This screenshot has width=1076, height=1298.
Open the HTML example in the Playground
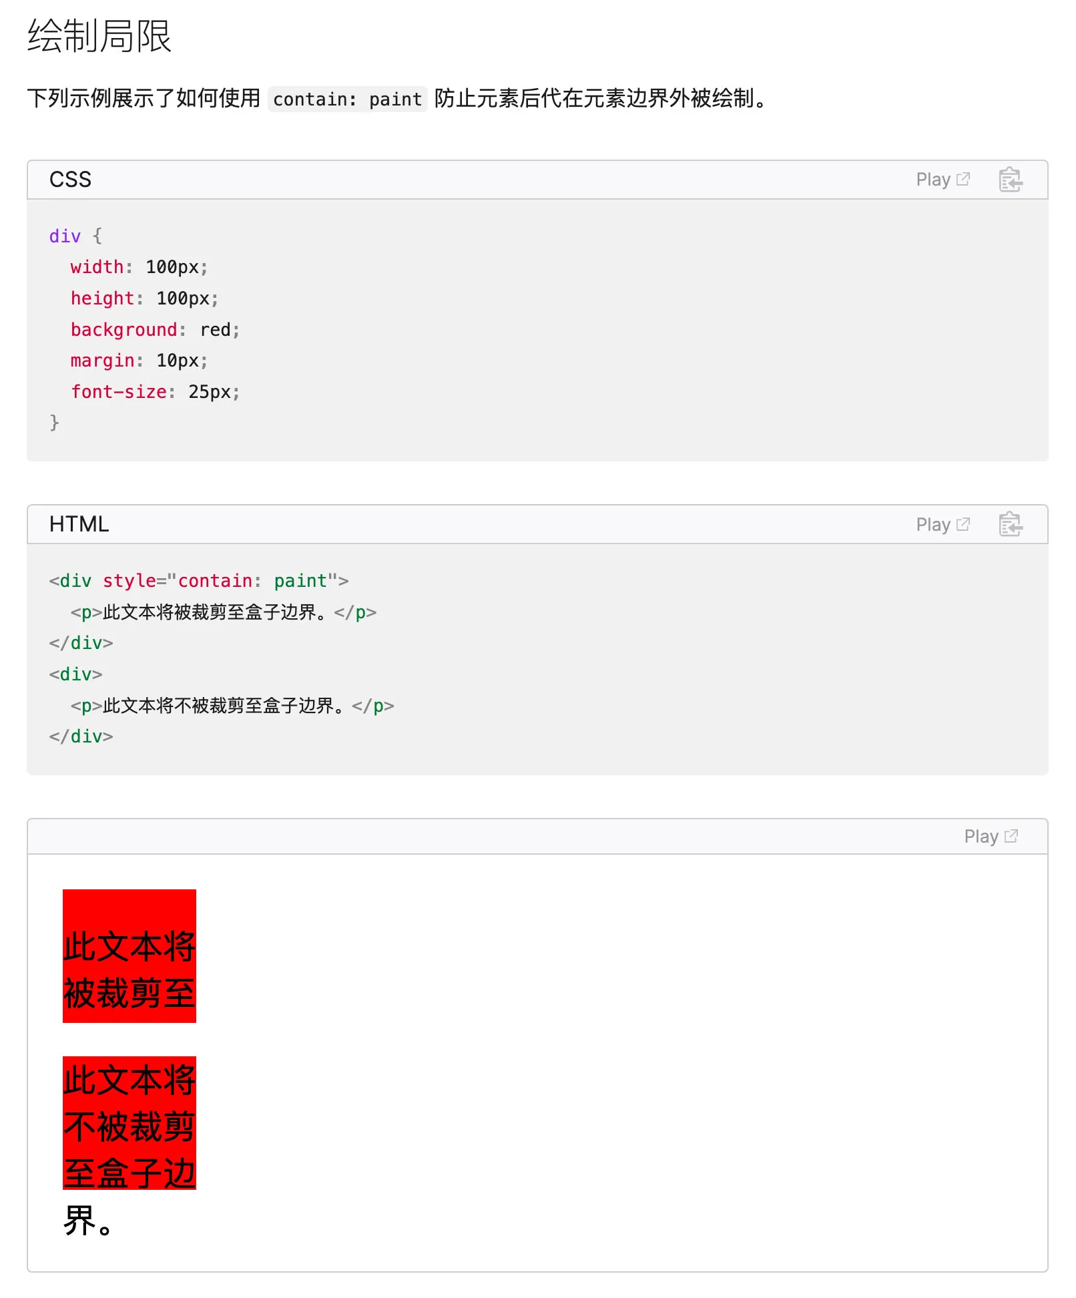click(x=933, y=524)
